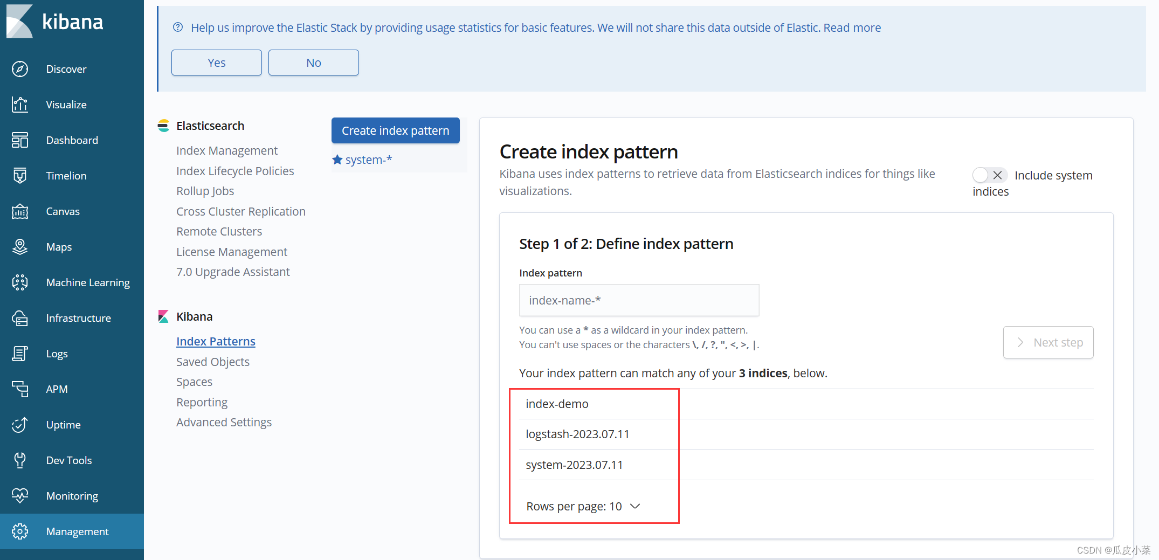Viewport: 1159px width, 560px height.
Task: Click the star icon beside system-*
Action: [337, 160]
